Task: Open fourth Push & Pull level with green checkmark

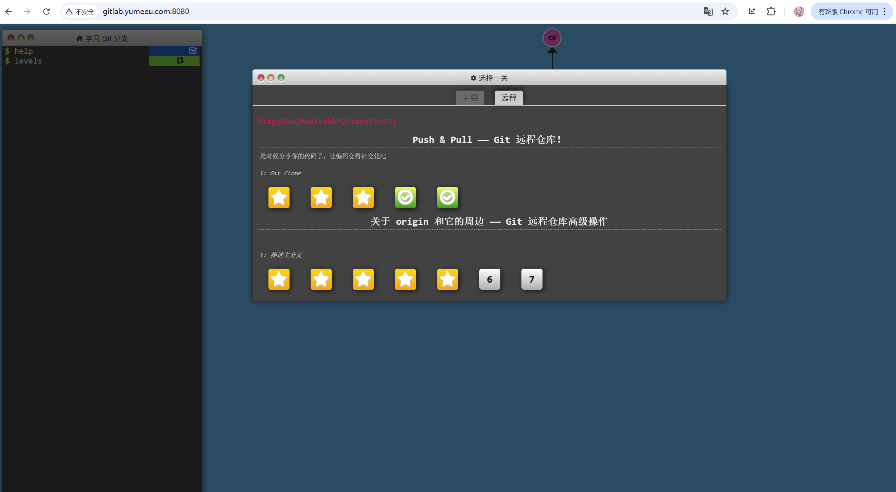Action: pos(405,197)
